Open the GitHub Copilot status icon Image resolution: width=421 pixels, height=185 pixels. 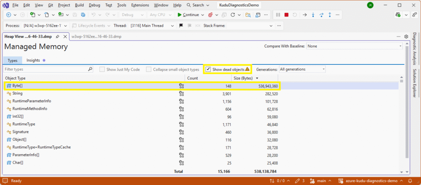399,15
